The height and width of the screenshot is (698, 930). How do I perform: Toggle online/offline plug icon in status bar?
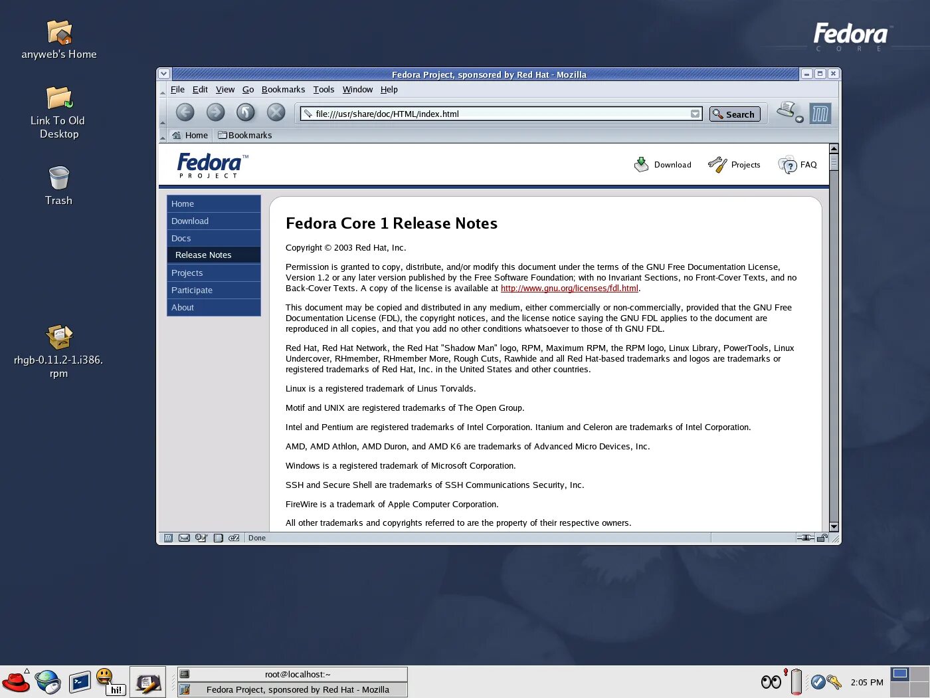805,538
